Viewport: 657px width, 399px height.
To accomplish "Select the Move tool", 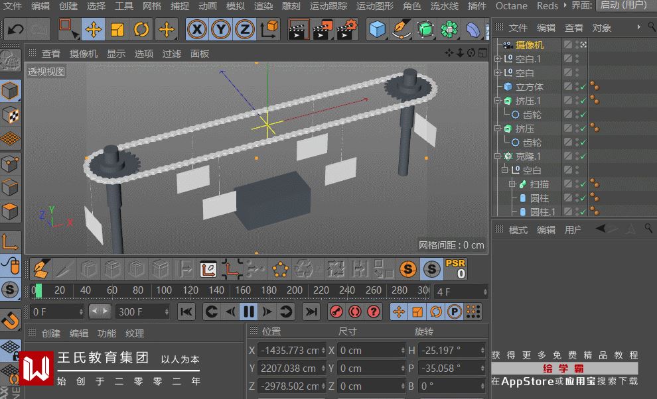I will point(94,30).
